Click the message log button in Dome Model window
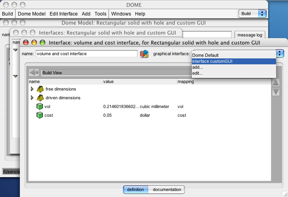 [249, 35]
